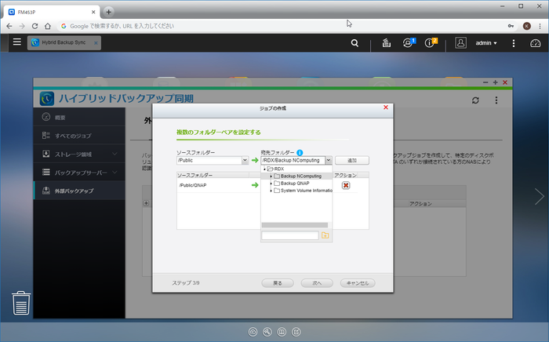Click the third bottom dock pause icon
Viewport: 549px width, 342px height.
click(x=282, y=332)
